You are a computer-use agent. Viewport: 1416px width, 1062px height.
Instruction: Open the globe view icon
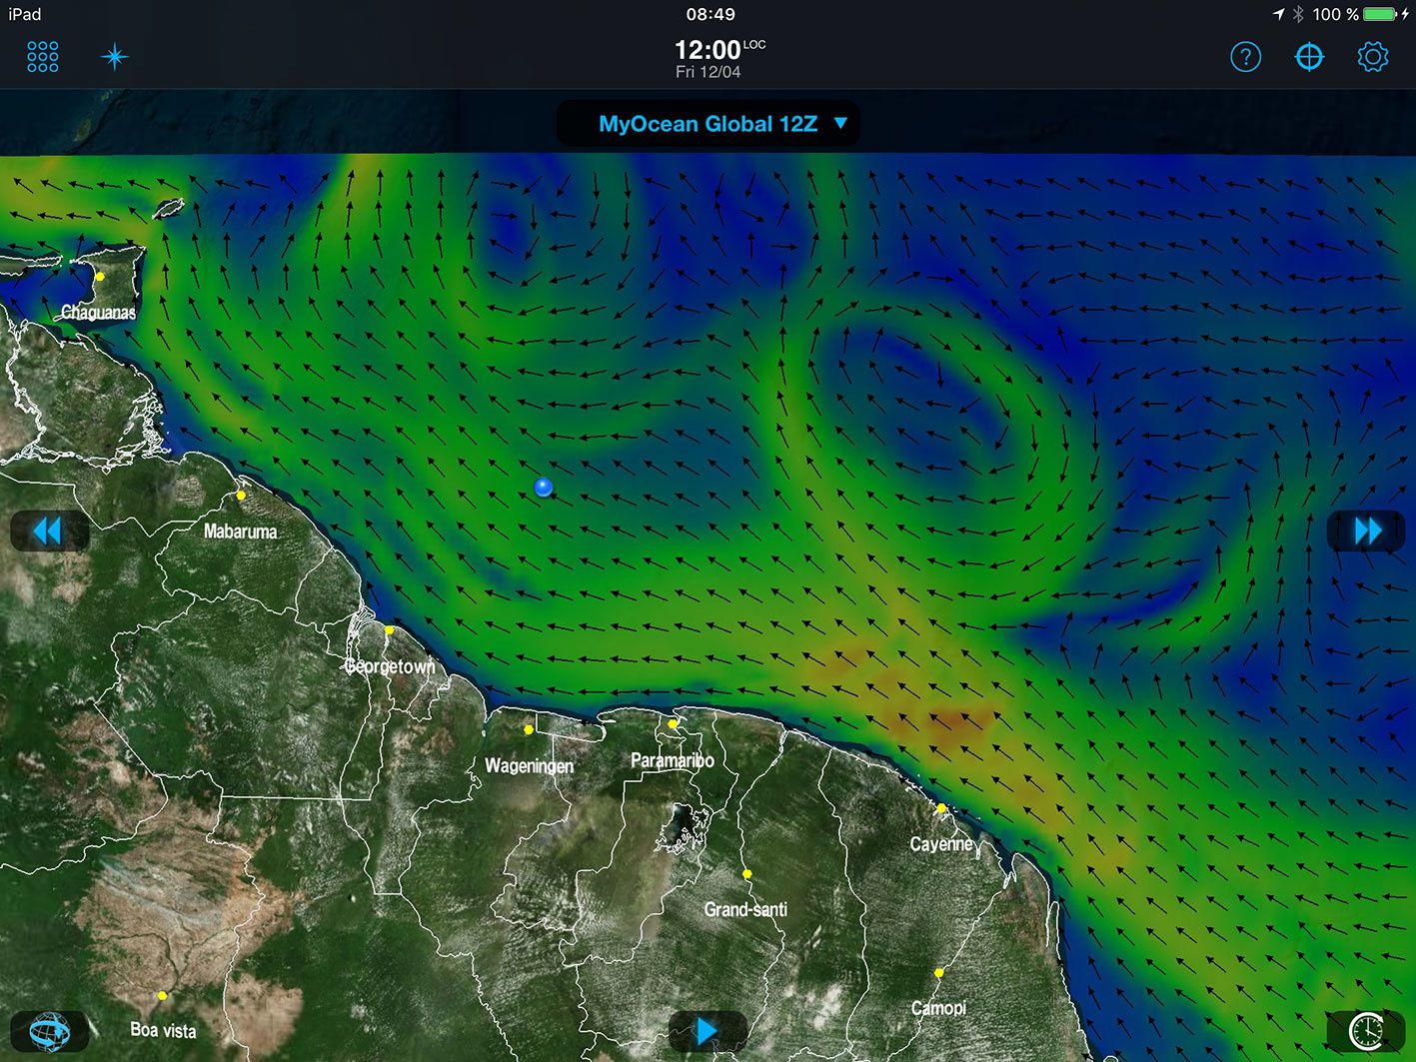click(49, 1031)
